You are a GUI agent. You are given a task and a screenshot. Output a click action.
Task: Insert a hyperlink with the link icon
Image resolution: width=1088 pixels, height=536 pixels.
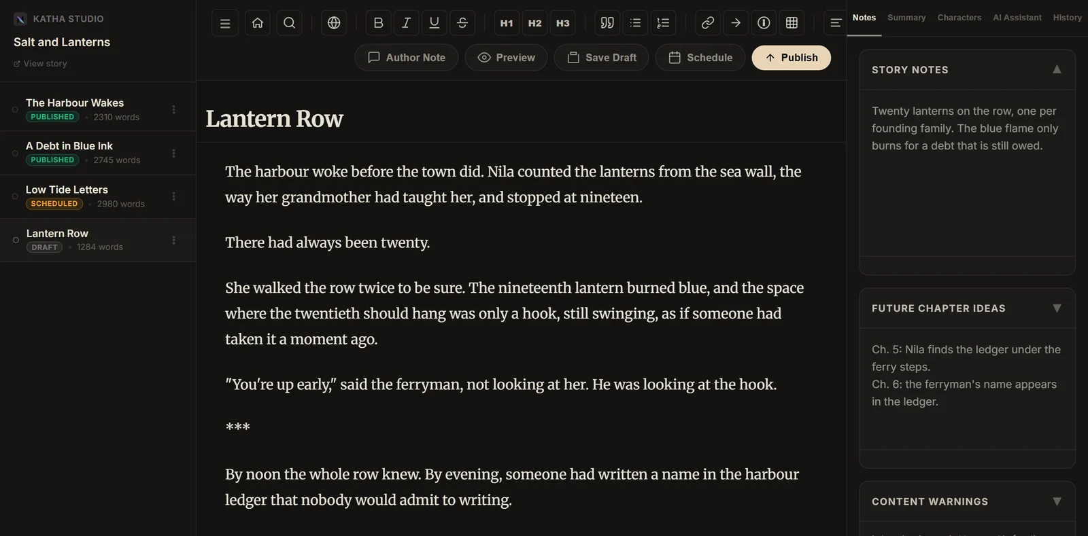(708, 23)
